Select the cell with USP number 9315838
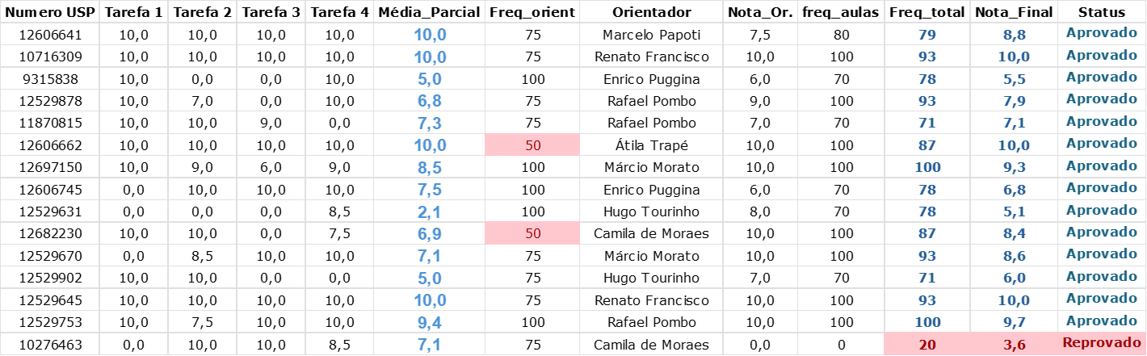 tap(51, 79)
